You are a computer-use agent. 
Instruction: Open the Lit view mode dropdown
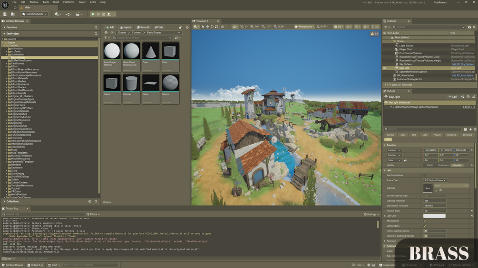pyautogui.click(x=338, y=27)
